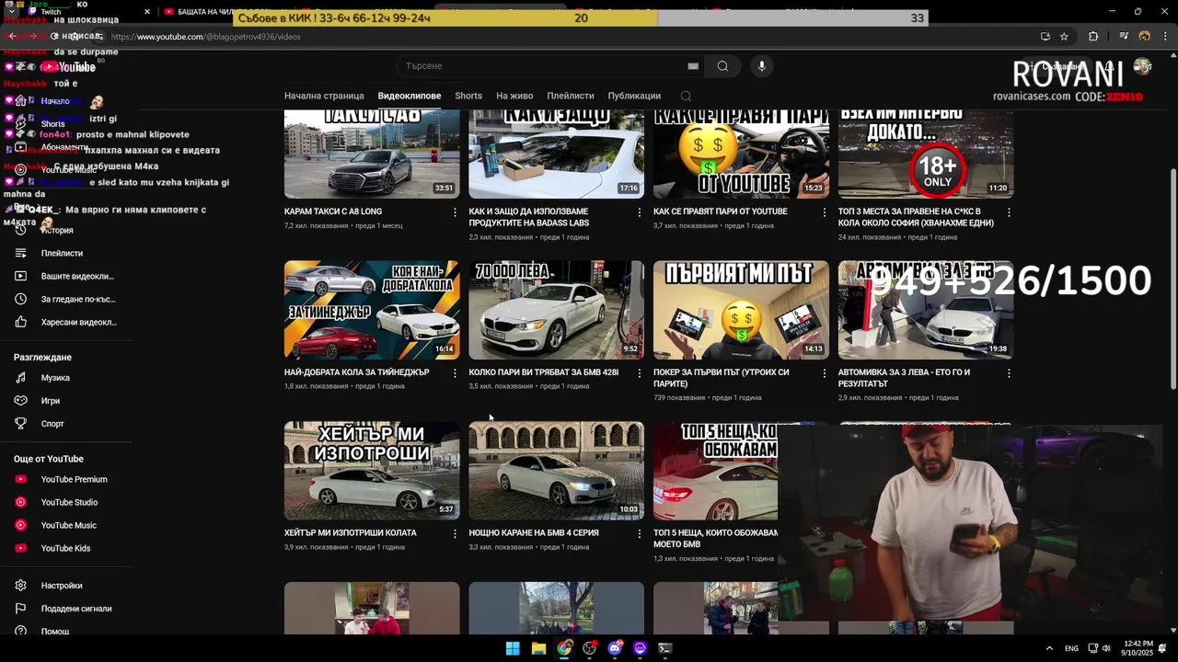Image resolution: width=1178 pixels, height=662 pixels.
Task: Switch to Twitch browser tab
Action: (87, 12)
